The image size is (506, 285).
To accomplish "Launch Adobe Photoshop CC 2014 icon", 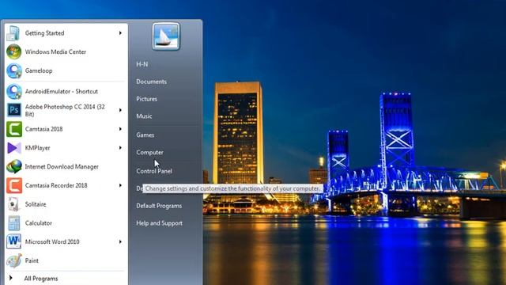I will tap(14, 110).
